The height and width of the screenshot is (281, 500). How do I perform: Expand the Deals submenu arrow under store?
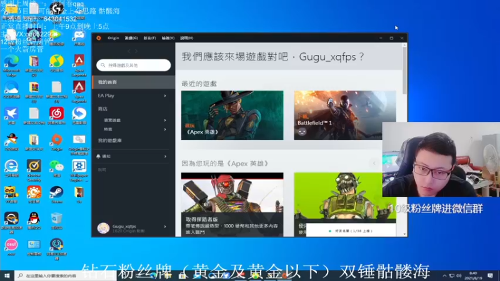[165, 129]
